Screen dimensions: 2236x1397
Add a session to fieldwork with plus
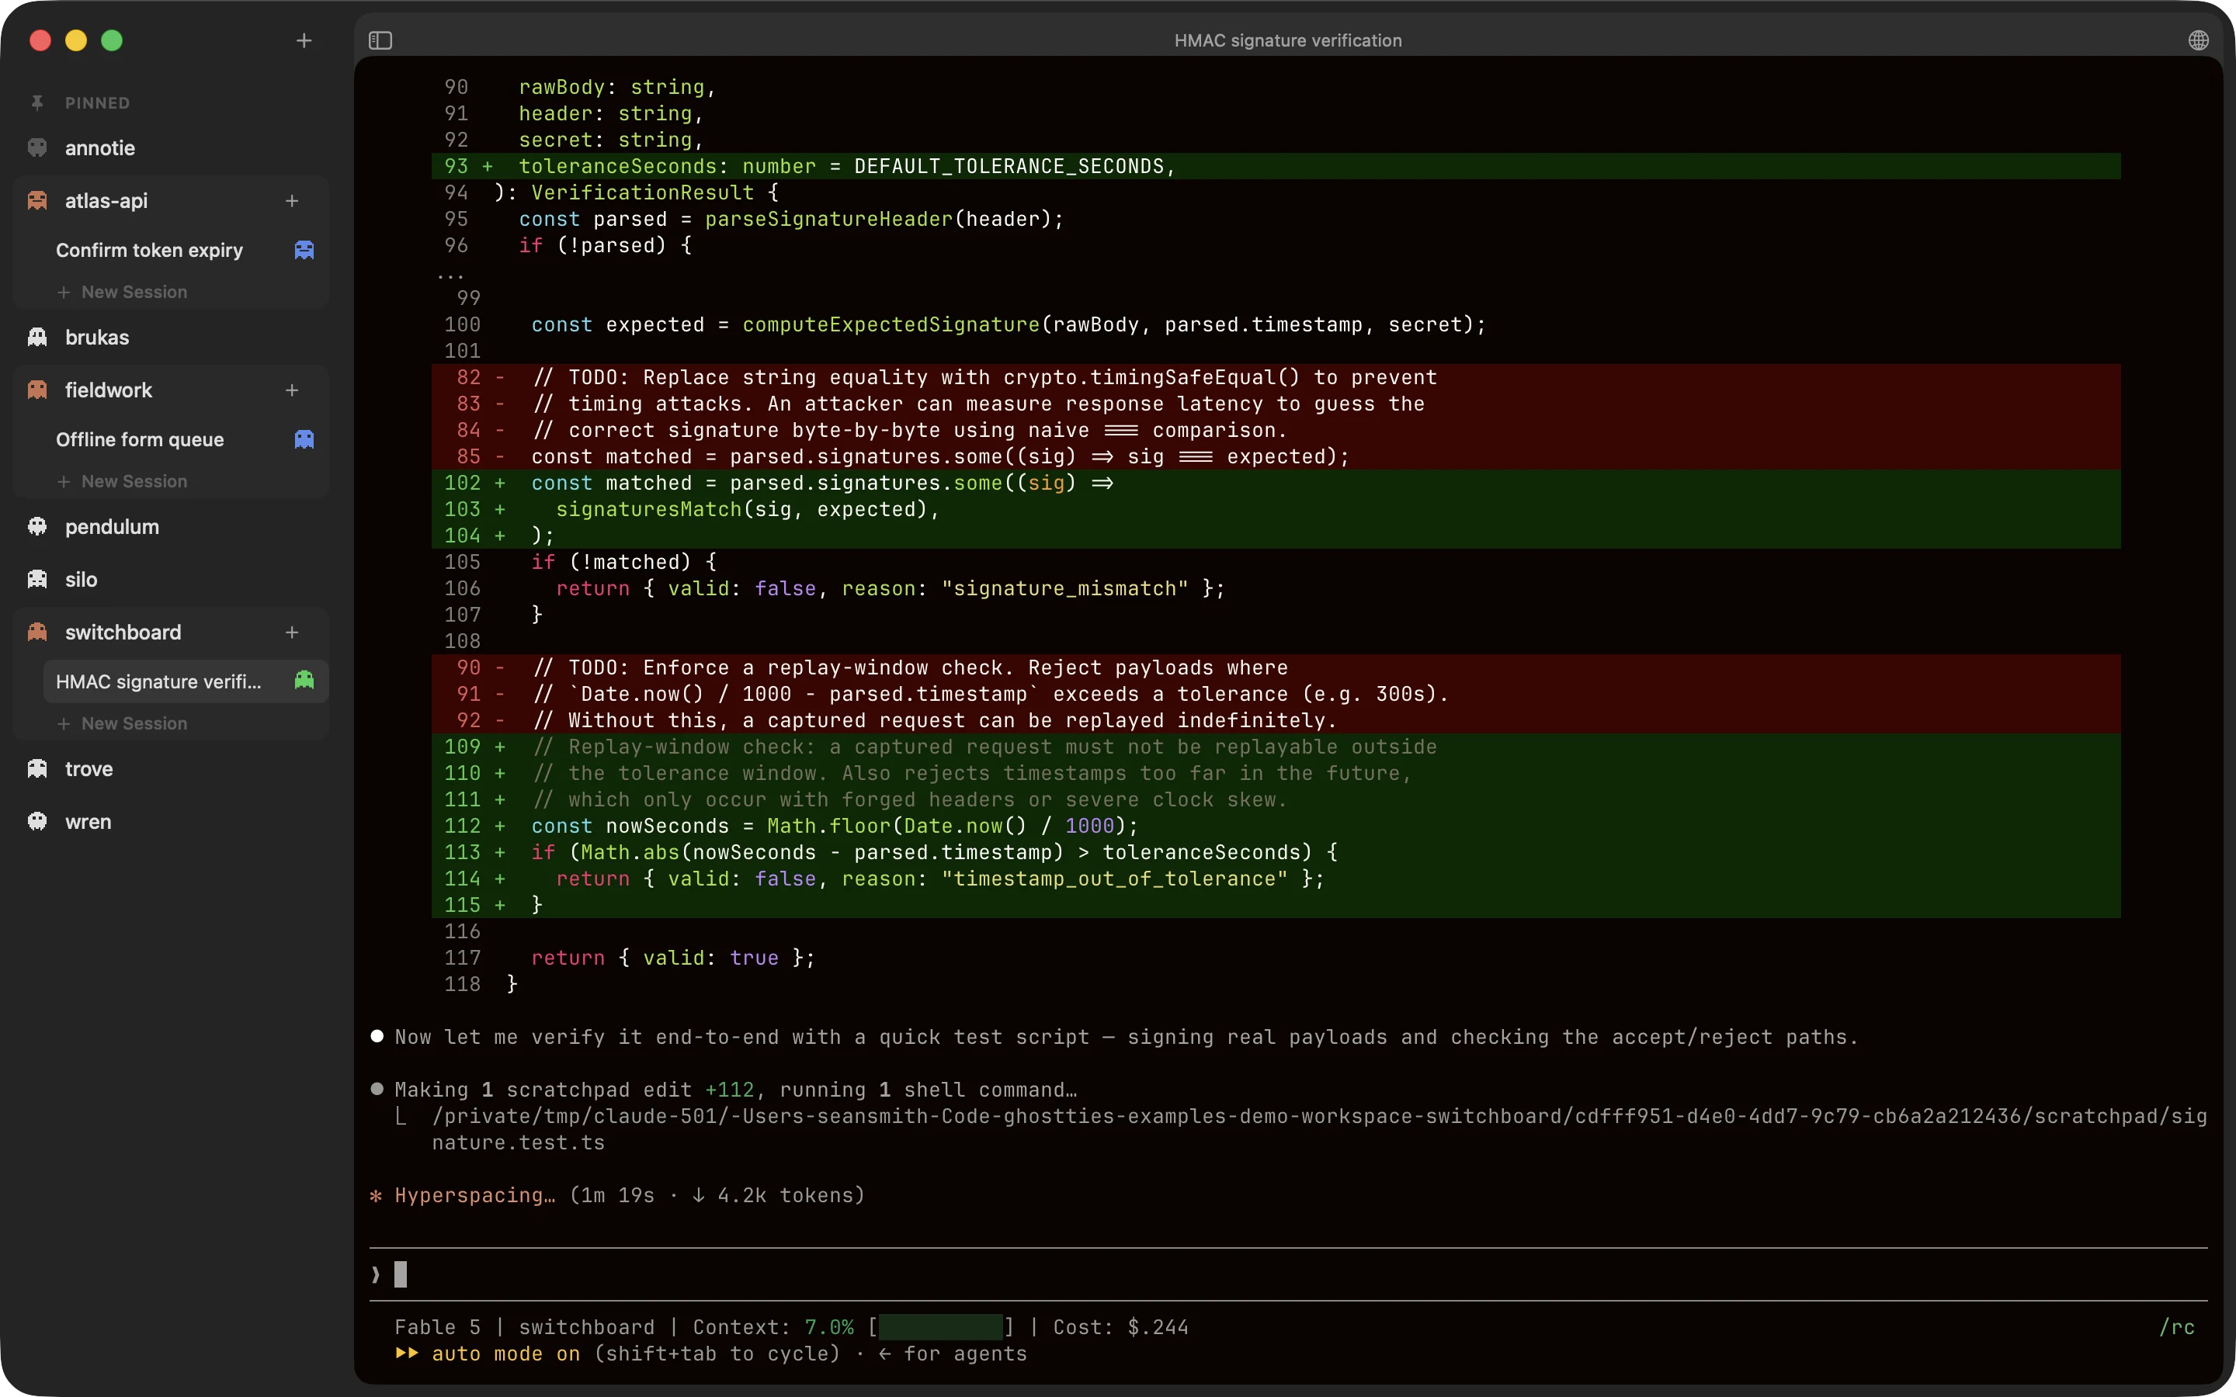(x=292, y=390)
